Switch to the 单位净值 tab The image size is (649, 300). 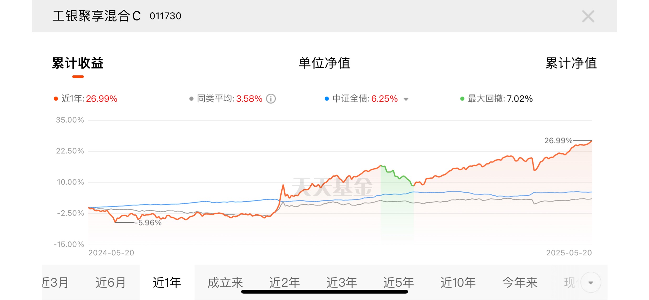[x=324, y=63]
